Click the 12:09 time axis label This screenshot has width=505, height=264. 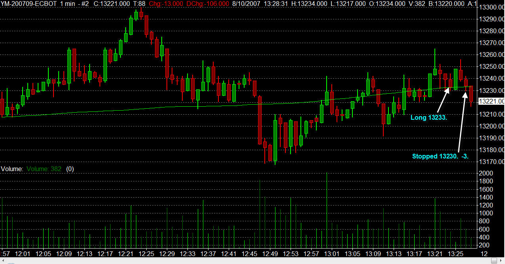tap(64, 253)
